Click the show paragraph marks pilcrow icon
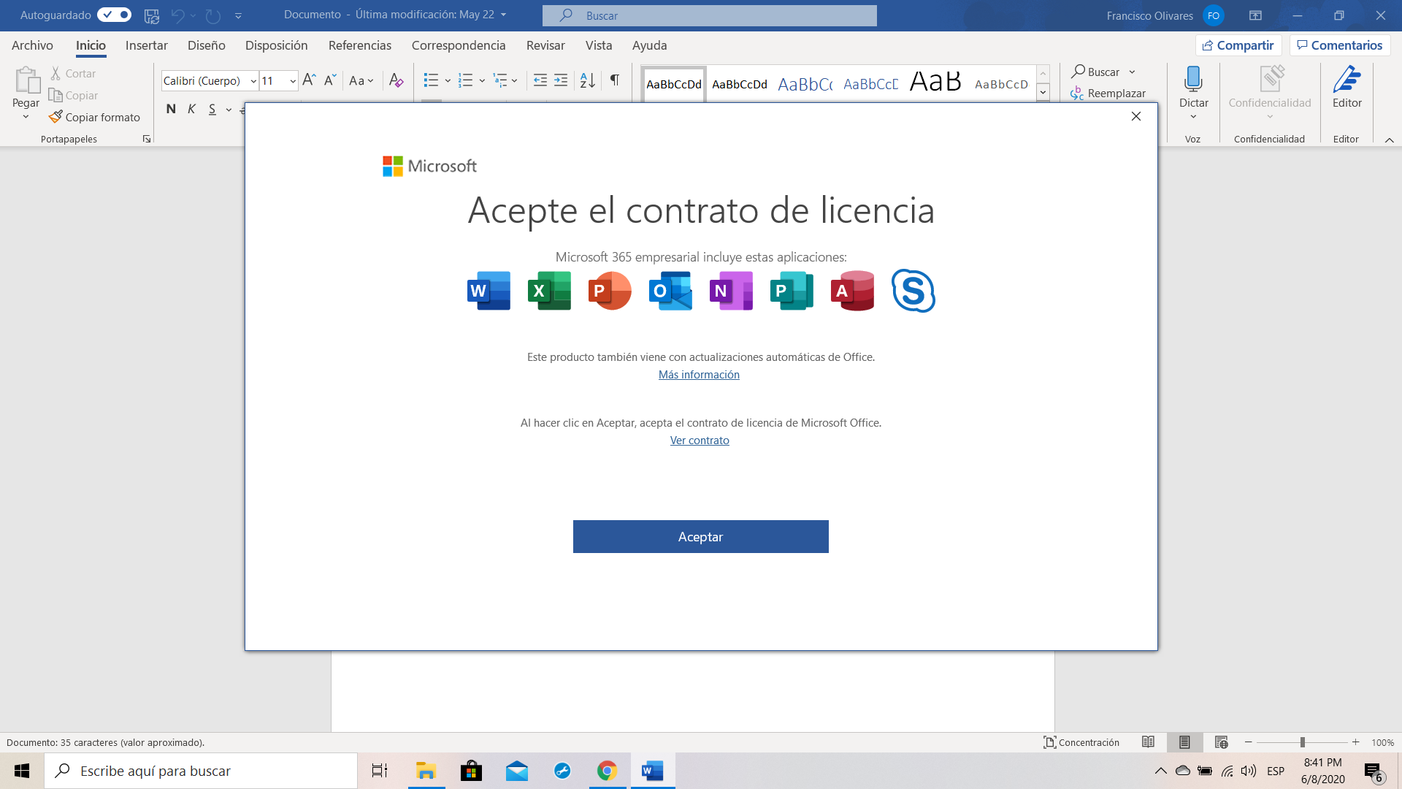The image size is (1402, 789). click(615, 80)
